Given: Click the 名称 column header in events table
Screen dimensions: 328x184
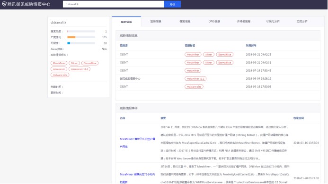Looking at the screenshot, I should [123, 118].
